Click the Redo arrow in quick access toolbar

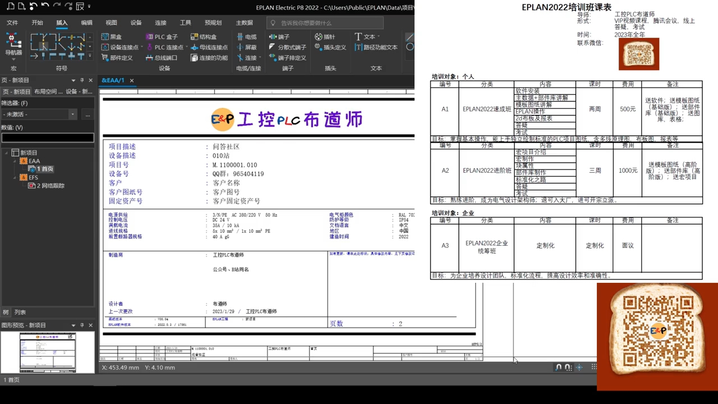pyautogui.click(x=57, y=7)
